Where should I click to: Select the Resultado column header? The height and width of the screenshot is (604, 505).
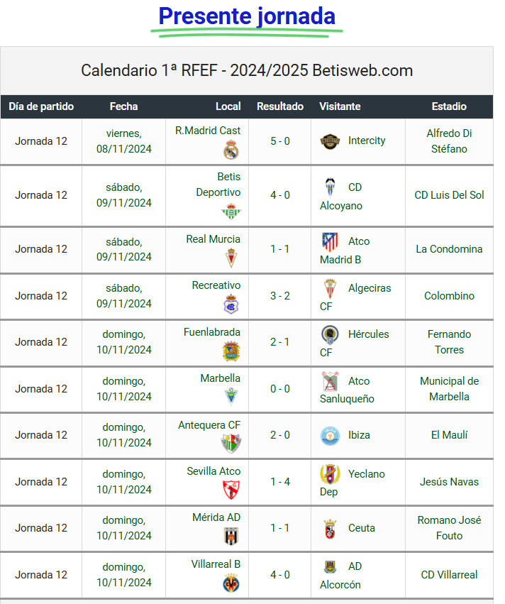coord(280,106)
